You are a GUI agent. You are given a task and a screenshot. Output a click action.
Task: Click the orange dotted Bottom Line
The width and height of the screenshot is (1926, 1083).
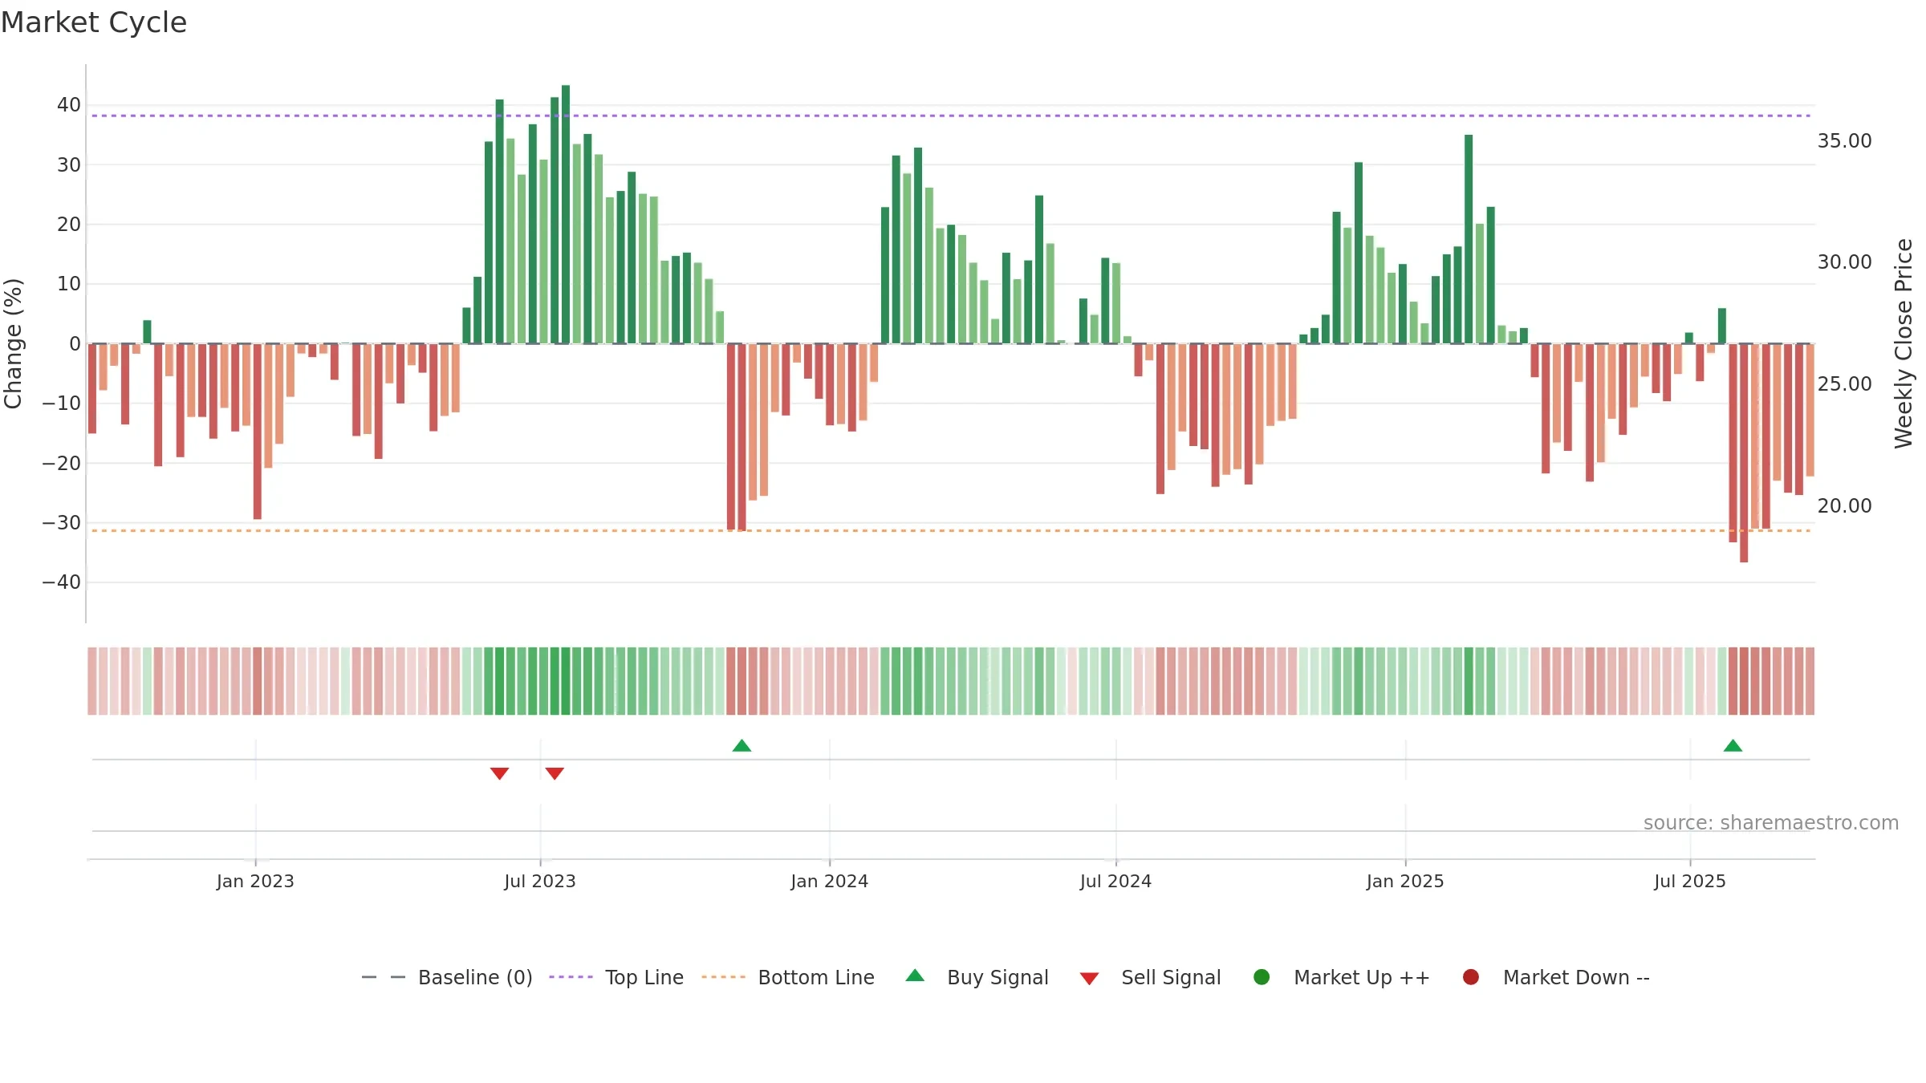click(x=951, y=530)
